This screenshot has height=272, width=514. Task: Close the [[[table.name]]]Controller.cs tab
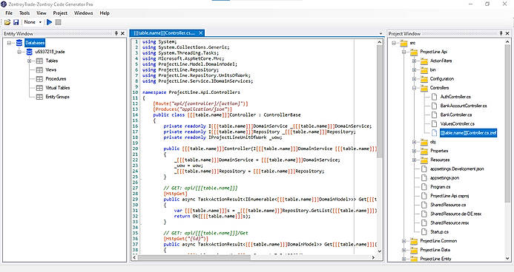tap(200, 33)
